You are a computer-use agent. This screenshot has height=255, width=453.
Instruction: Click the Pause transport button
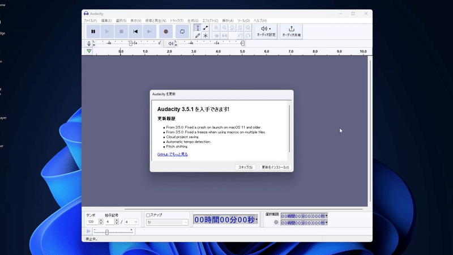(93, 32)
